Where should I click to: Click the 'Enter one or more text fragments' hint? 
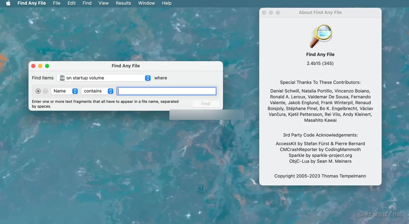(x=105, y=104)
